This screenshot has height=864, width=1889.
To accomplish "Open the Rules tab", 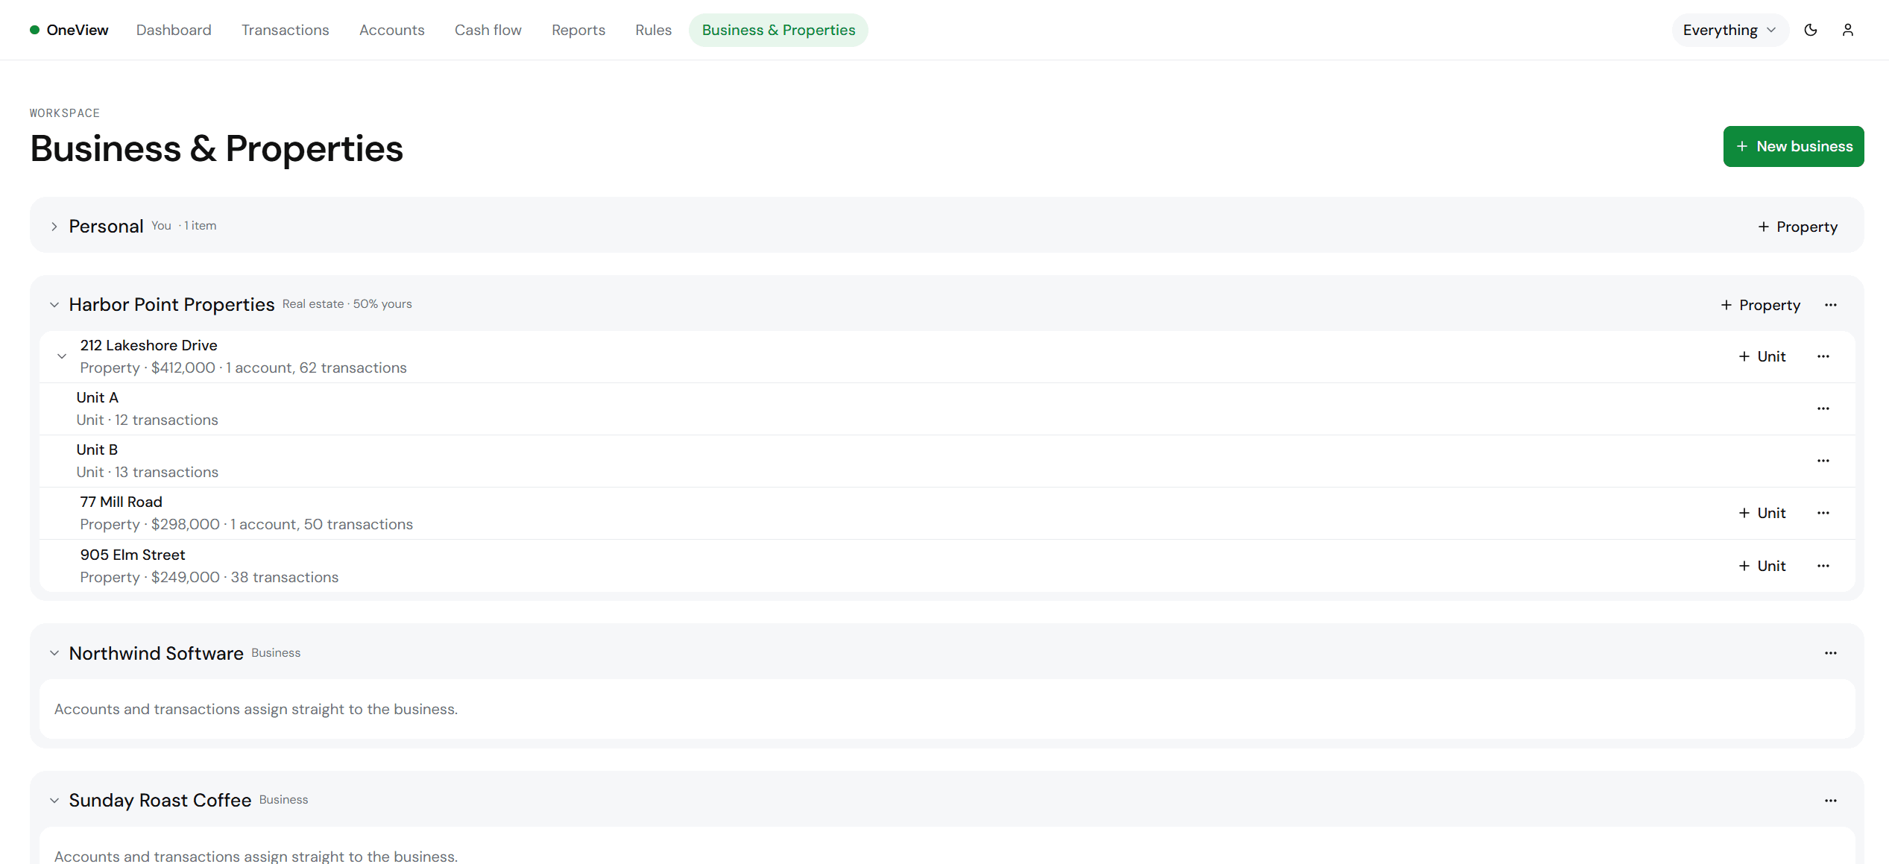I will (x=653, y=30).
